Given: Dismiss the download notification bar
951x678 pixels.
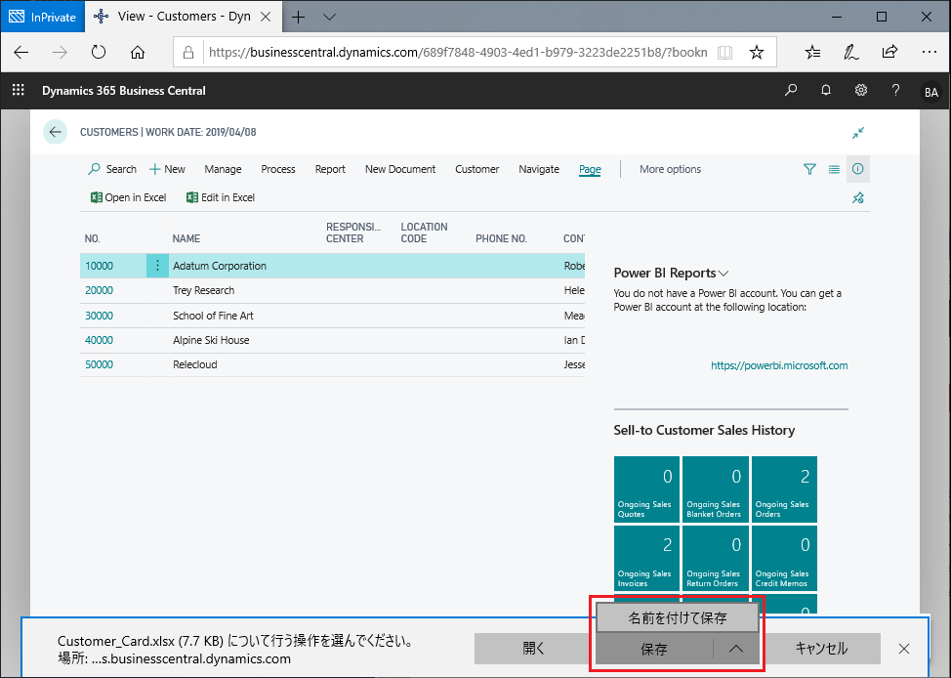Looking at the screenshot, I should pos(904,649).
